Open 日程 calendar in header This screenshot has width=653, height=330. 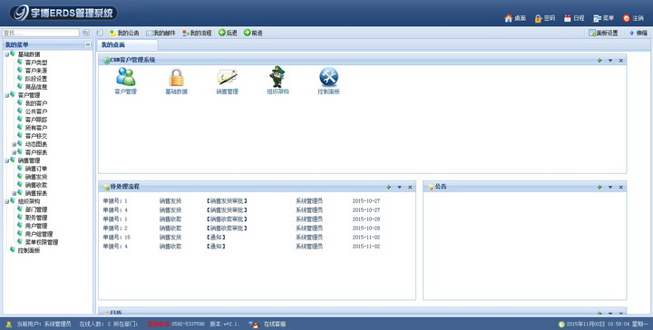point(574,18)
